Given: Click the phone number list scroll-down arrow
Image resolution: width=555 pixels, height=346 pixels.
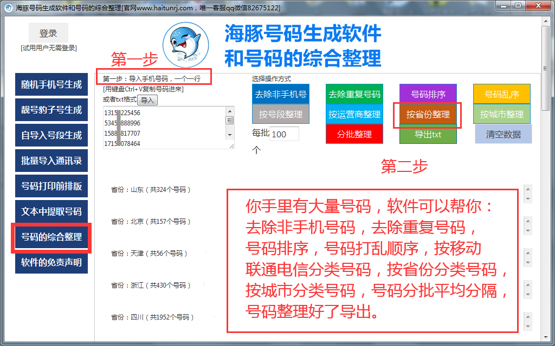Looking at the screenshot, I should click(230, 134).
